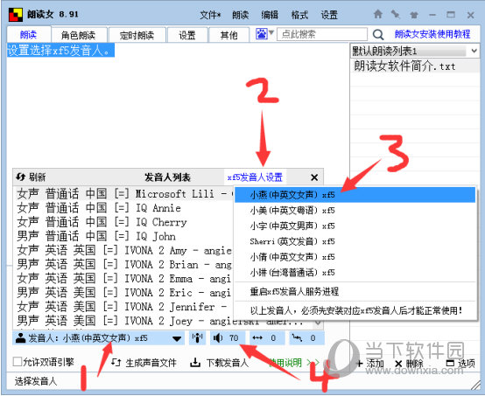Screen dimensions: 485x396
Task: Open xf5发音人设置 link
Action: (255, 177)
